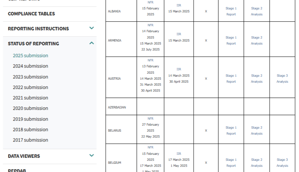Image resolution: width=299 pixels, height=172 pixels.
Task: Select 2018 submission link
Action: tap(30, 130)
